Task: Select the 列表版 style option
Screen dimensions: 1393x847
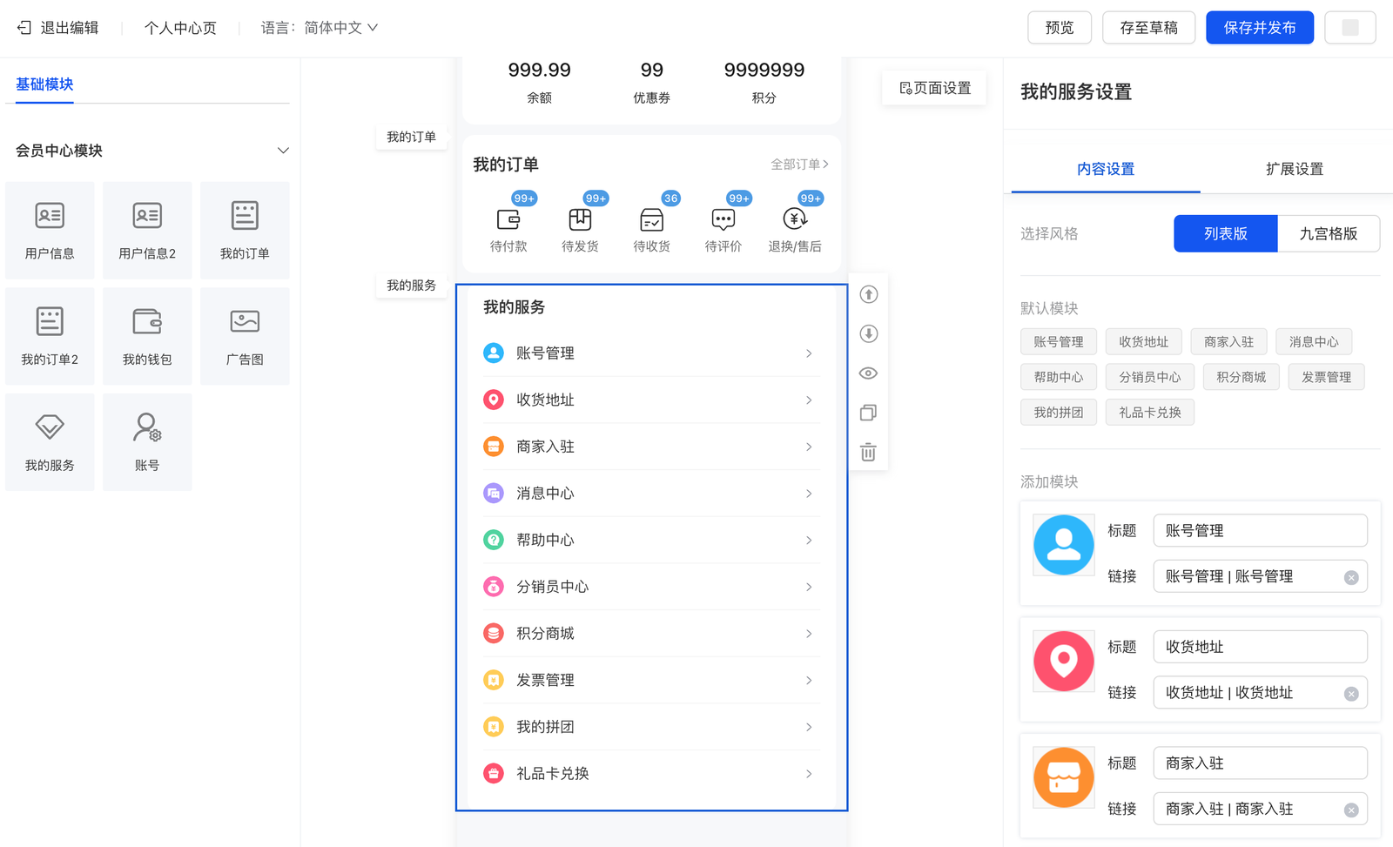Action: (1225, 233)
